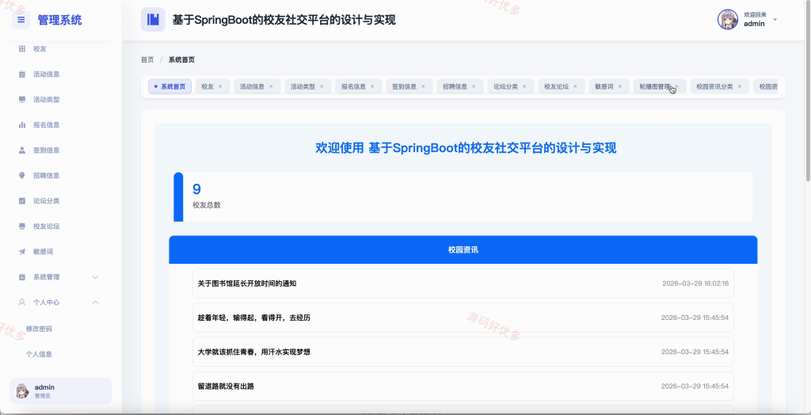Open the admin user dropdown arrow
Image resolution: width=811 pixels, height=415 pixels.
(x=775, y=20)
